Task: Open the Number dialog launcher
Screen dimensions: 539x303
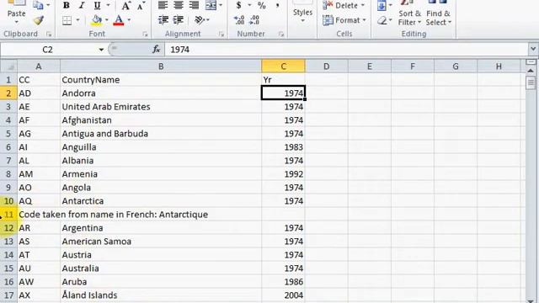Action: point(281,34)
